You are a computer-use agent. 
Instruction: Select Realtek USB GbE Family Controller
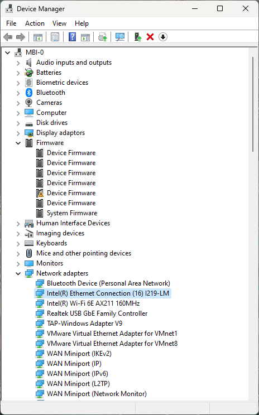(x=97, y=313)
